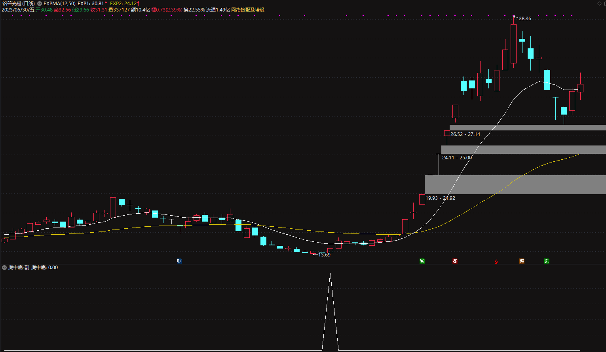The image size is (606, 352).
Task: Click stock name 铭普光磁 (日线)
Action: (x=19, y=4)
